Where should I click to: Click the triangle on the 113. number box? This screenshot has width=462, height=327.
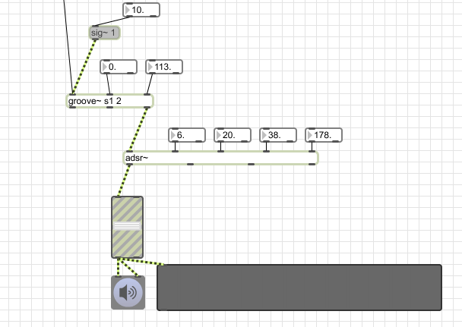[150, 67]
